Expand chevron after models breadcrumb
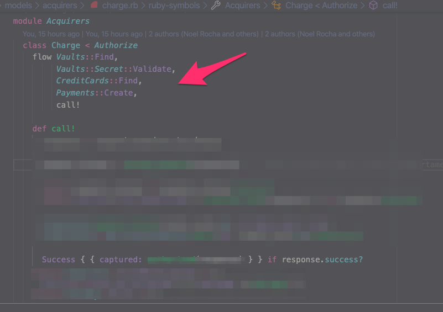 [x=37, y=6]
